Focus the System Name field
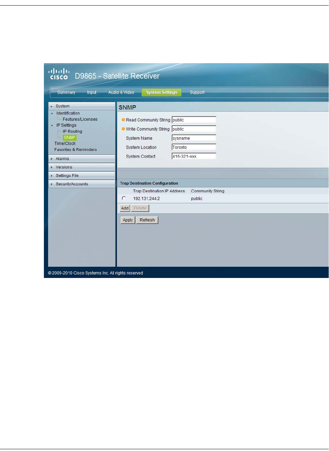 pyautogui.click(x=194, y=138)
